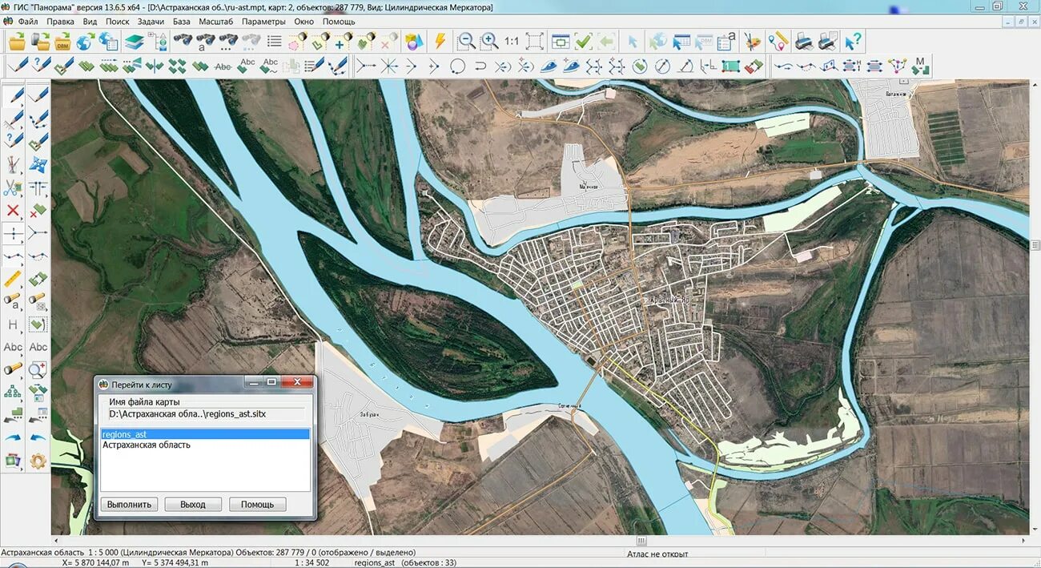1041x568 pixels.
Task: Click 'Y= 5 374 494,31 m' coordinate in status bar
Action: (176, 563)
